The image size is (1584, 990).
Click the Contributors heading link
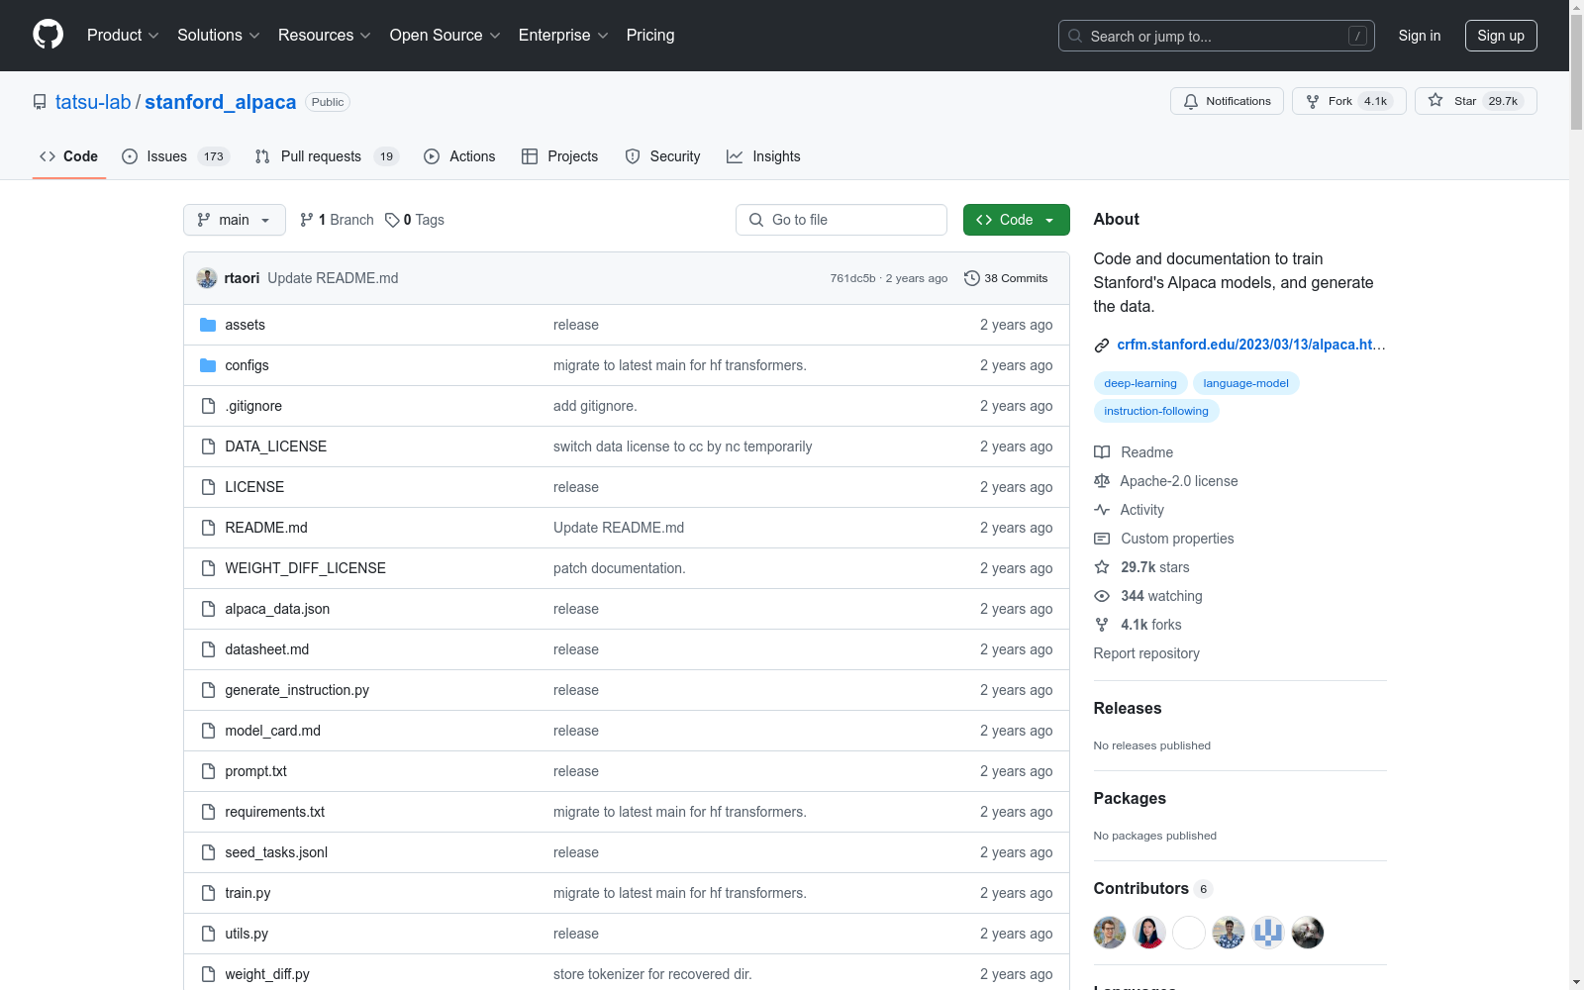point(1152,888)
